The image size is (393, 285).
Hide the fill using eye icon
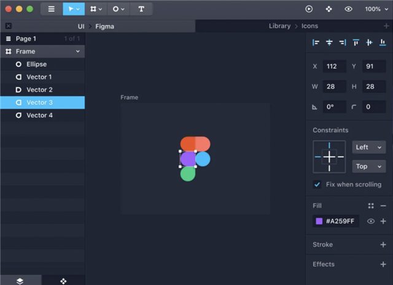coord(371,221)
